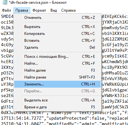The width and height of the screenshot is (128, 125).
Task: Open the Справка menu
Action: point(68,10)
